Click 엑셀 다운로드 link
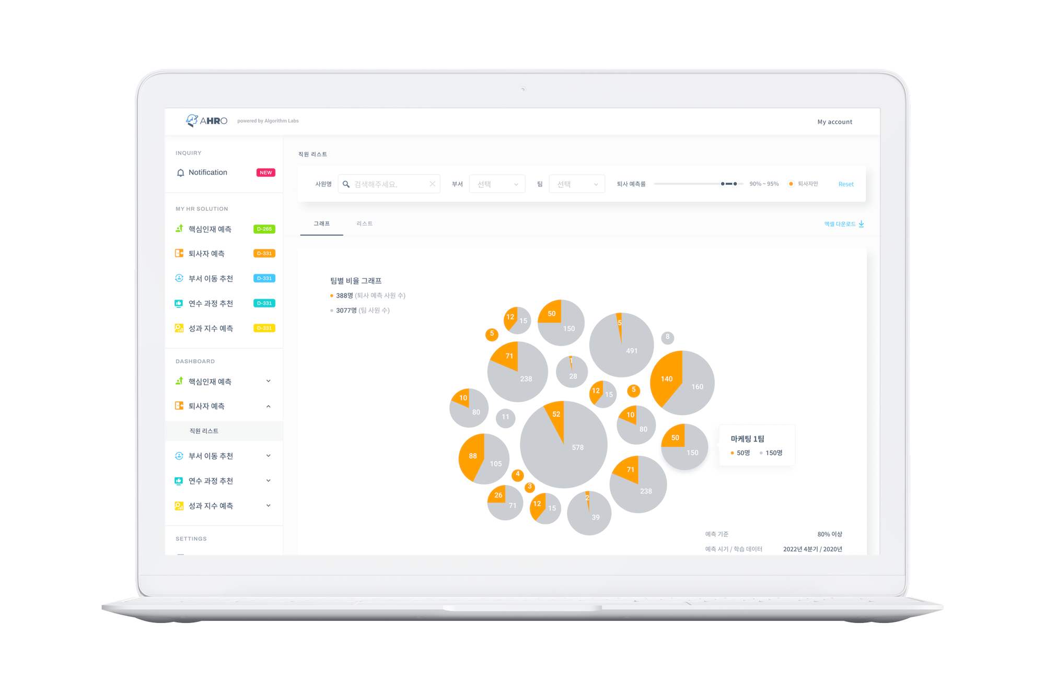The width and height of the screenshot is (1045, 696). coord(840,224)
